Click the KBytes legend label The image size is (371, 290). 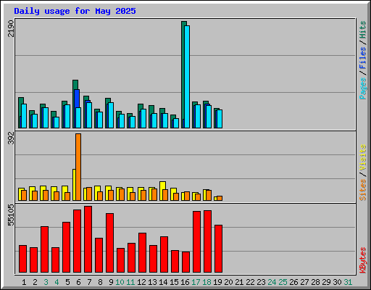coord(362,260)
